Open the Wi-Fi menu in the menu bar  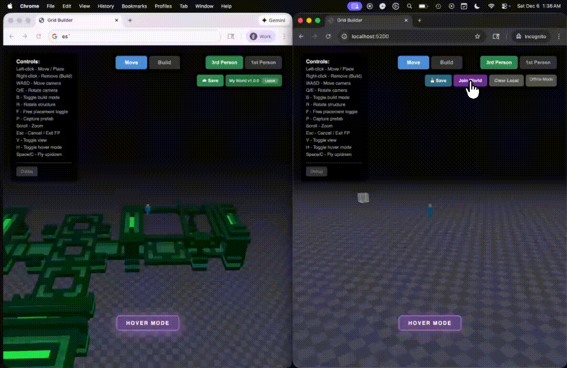pyautogui.click(x=491, y=6)
